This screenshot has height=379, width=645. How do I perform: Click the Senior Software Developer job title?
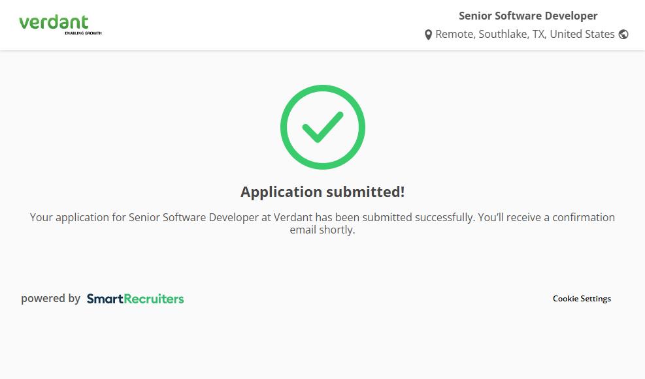coord(528,16)
